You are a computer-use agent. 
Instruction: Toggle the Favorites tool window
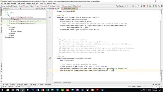click(x=1, y=78)
